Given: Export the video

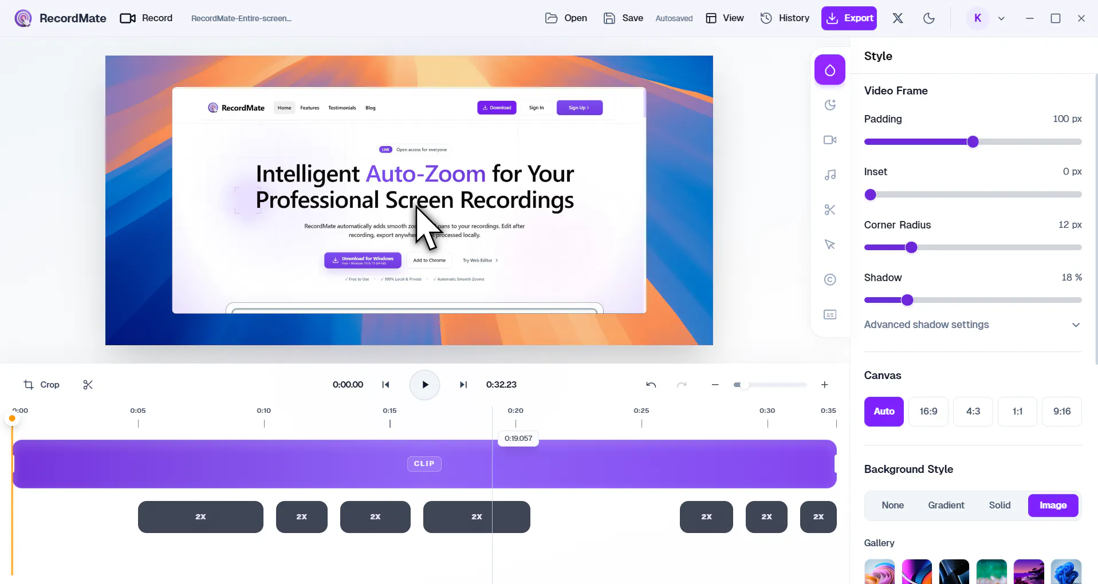Looking at the screenshot, I should point(849,18).
